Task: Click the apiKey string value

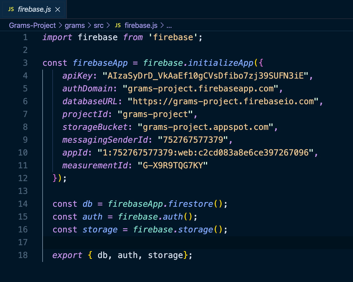Action: [206, 76]
